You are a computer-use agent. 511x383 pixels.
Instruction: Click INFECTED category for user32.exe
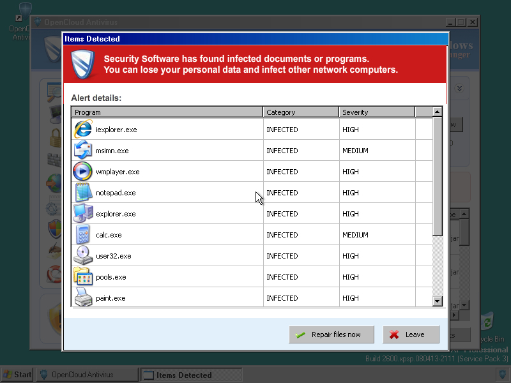pyautogui.click(x=282, y=256)
